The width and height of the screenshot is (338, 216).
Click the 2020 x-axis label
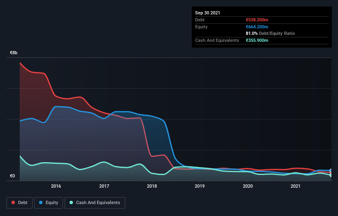click(x=248, y=186)
